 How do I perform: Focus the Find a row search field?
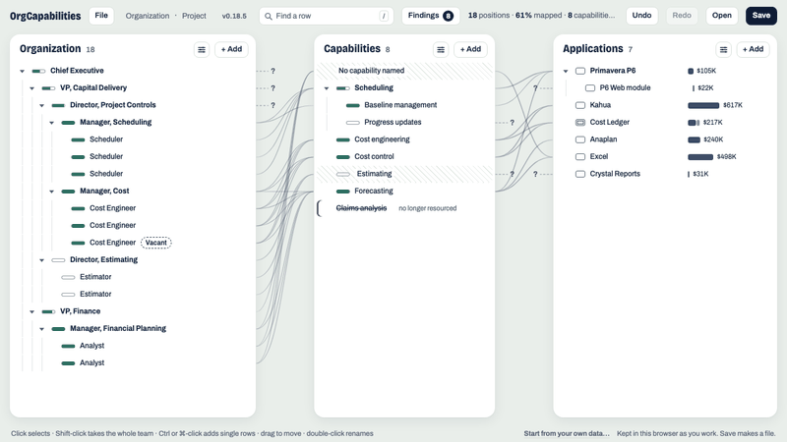pos(327,16)
